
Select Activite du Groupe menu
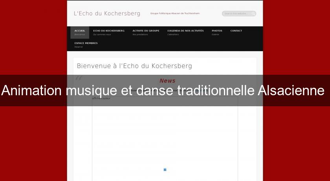click(146, 32)
